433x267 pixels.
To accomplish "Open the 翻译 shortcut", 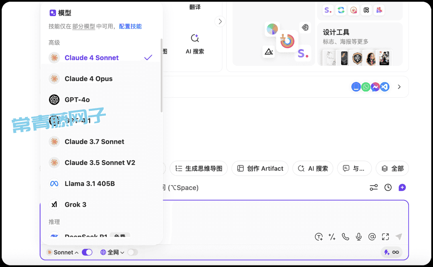I will pos(195,7).
